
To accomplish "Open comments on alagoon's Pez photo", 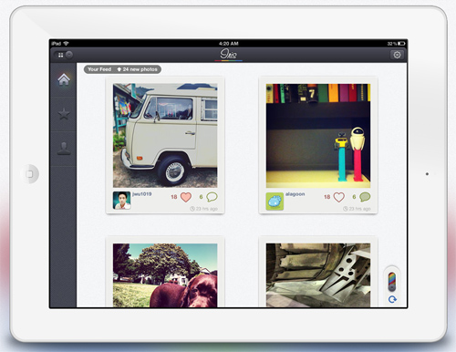I will [365, 197].
